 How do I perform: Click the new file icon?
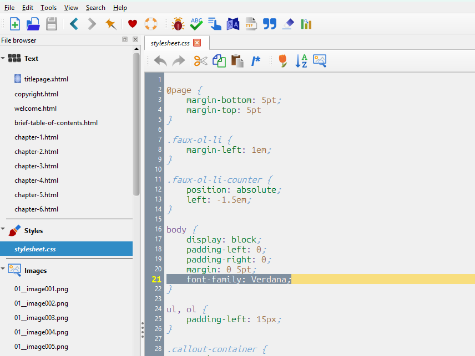tap(15, 24)
